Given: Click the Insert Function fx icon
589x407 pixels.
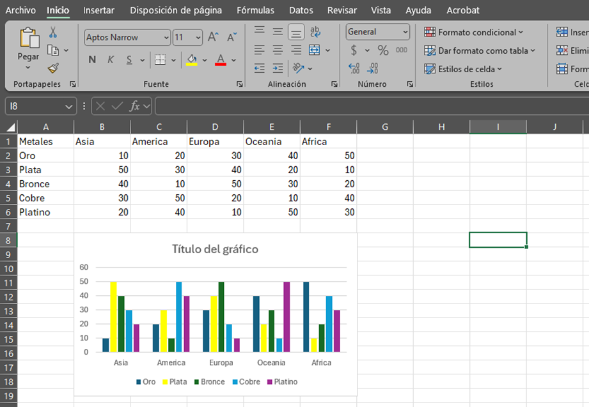Looking at the screenshot, I should pos(134,106).
